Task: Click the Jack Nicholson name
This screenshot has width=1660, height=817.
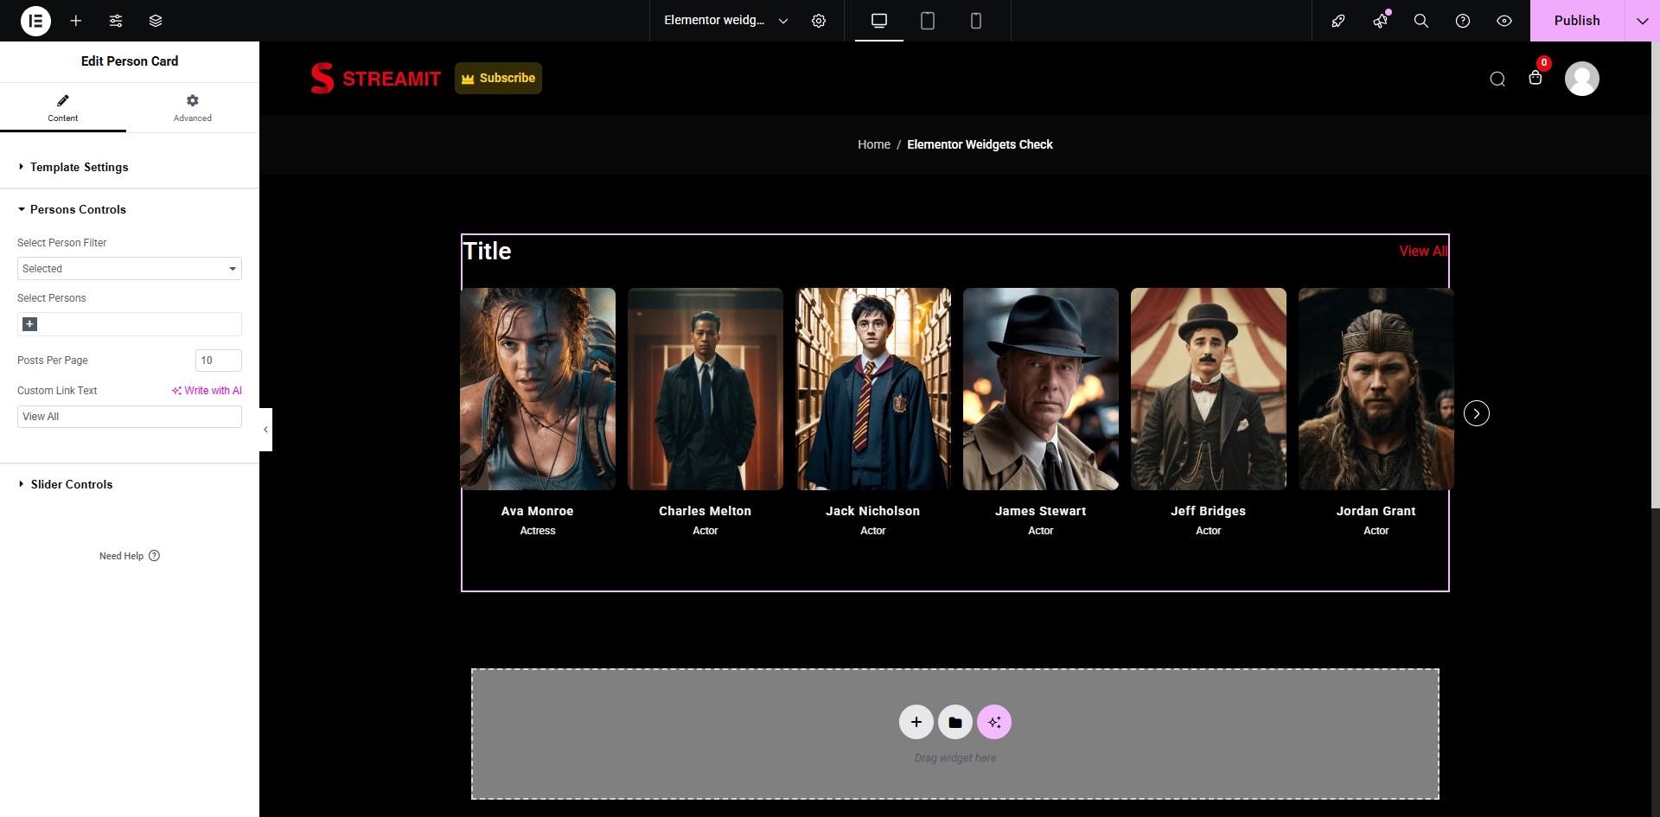Action: 873,511
